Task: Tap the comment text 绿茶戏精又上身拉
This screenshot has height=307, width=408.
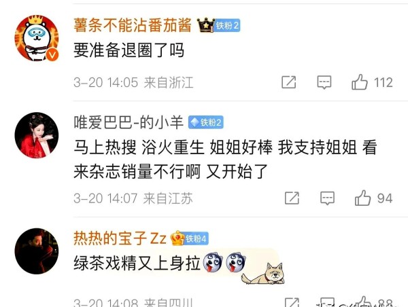Action: [137, 263]
